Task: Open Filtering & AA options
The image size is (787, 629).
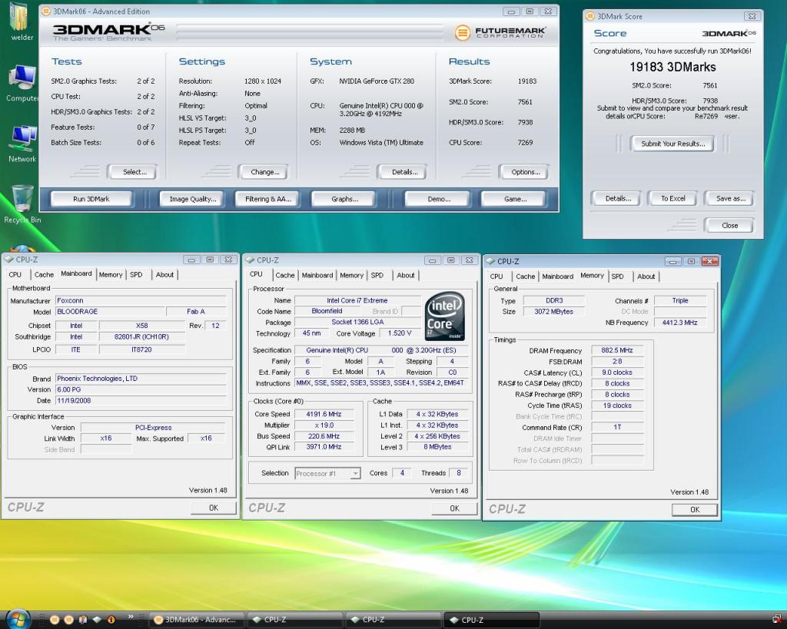Action: tap(267, 199)
